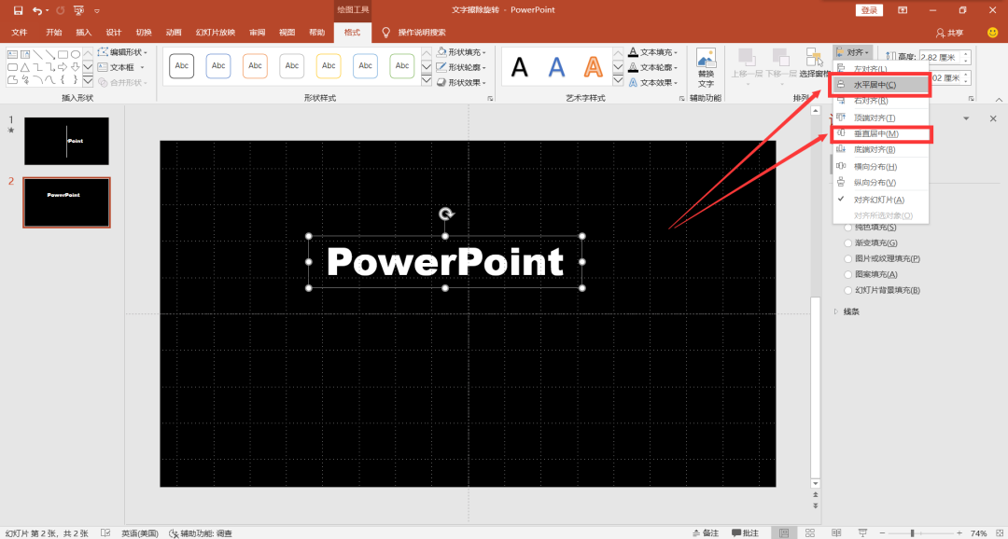Switch to slide sorter view icon

tap(810, 533)
